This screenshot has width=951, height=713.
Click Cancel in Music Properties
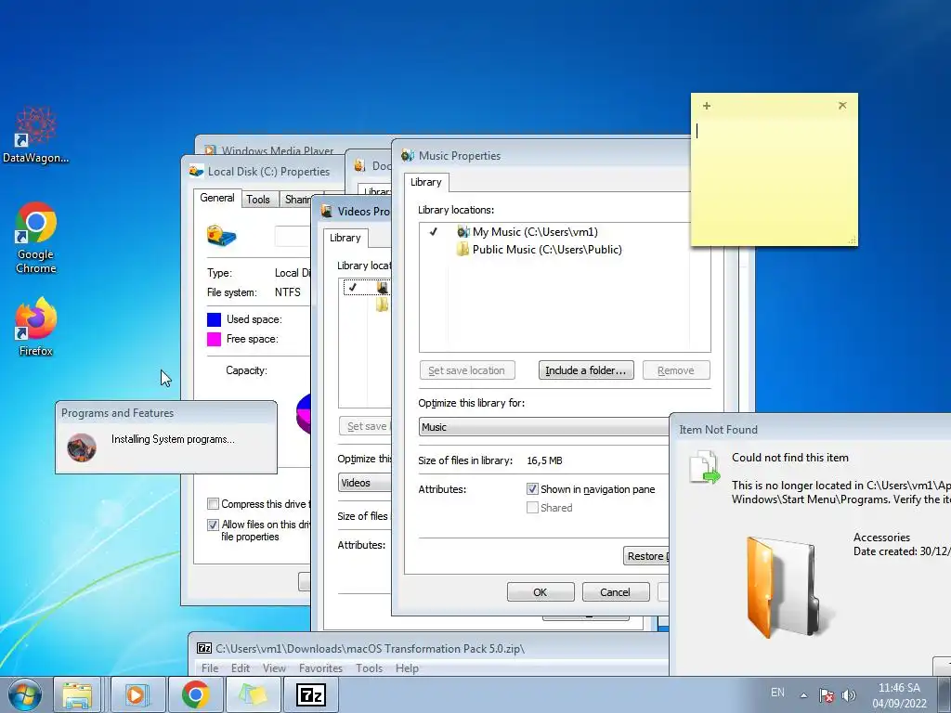615,592
